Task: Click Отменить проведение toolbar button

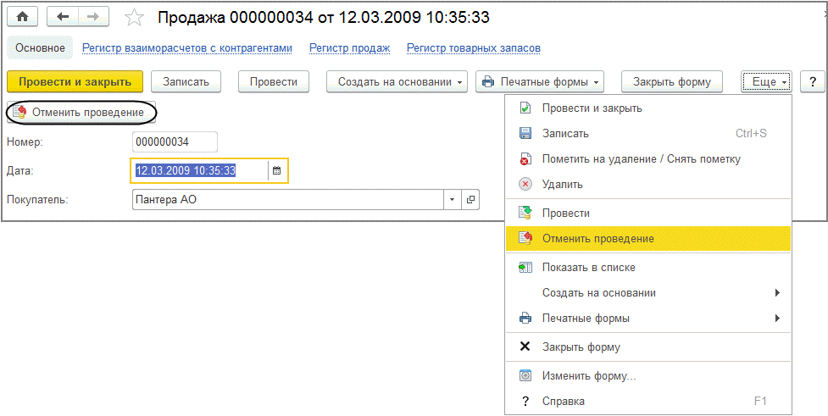Action: point(81,112)
